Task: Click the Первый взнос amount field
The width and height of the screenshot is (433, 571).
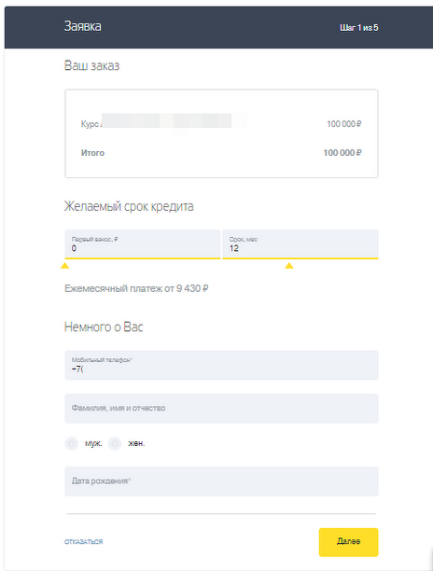Action: pos(143,244)
